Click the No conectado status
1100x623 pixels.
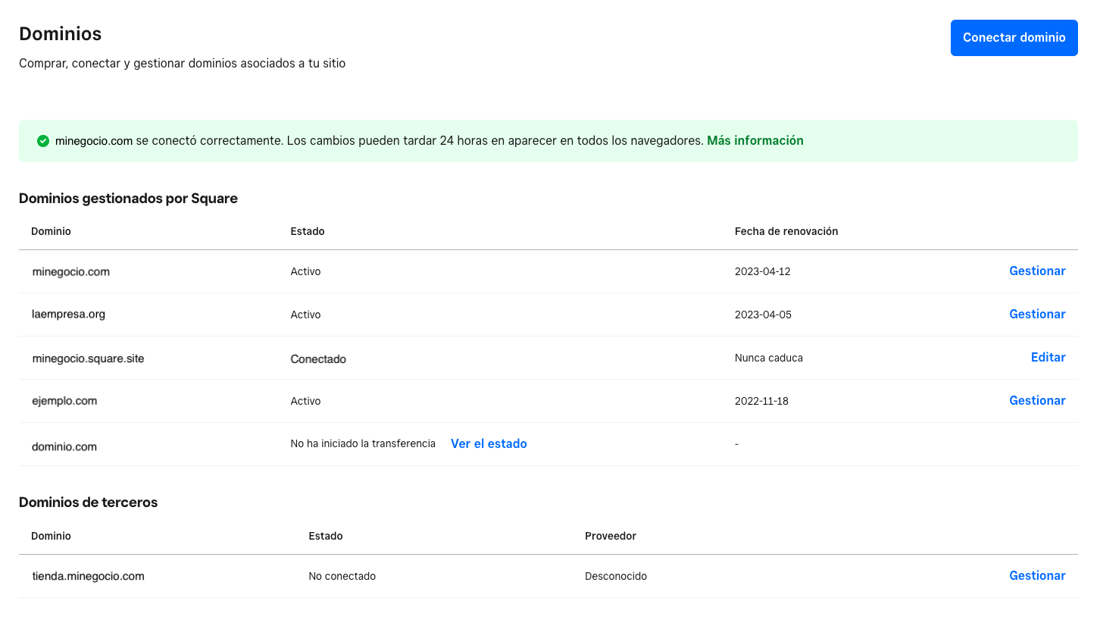point(342,576)
